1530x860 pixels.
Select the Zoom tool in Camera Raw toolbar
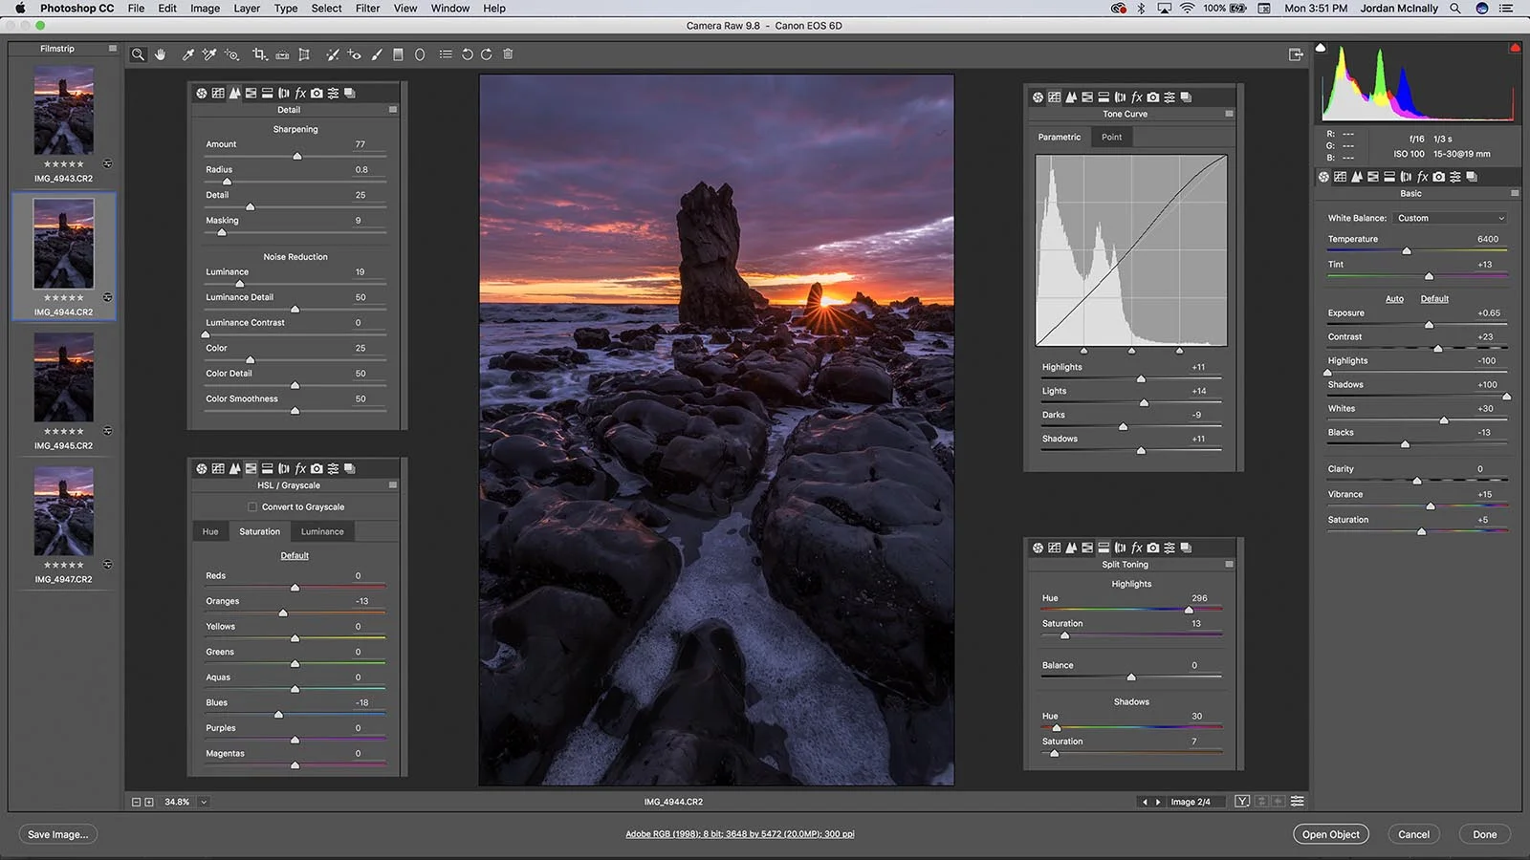tap(138, 54)
